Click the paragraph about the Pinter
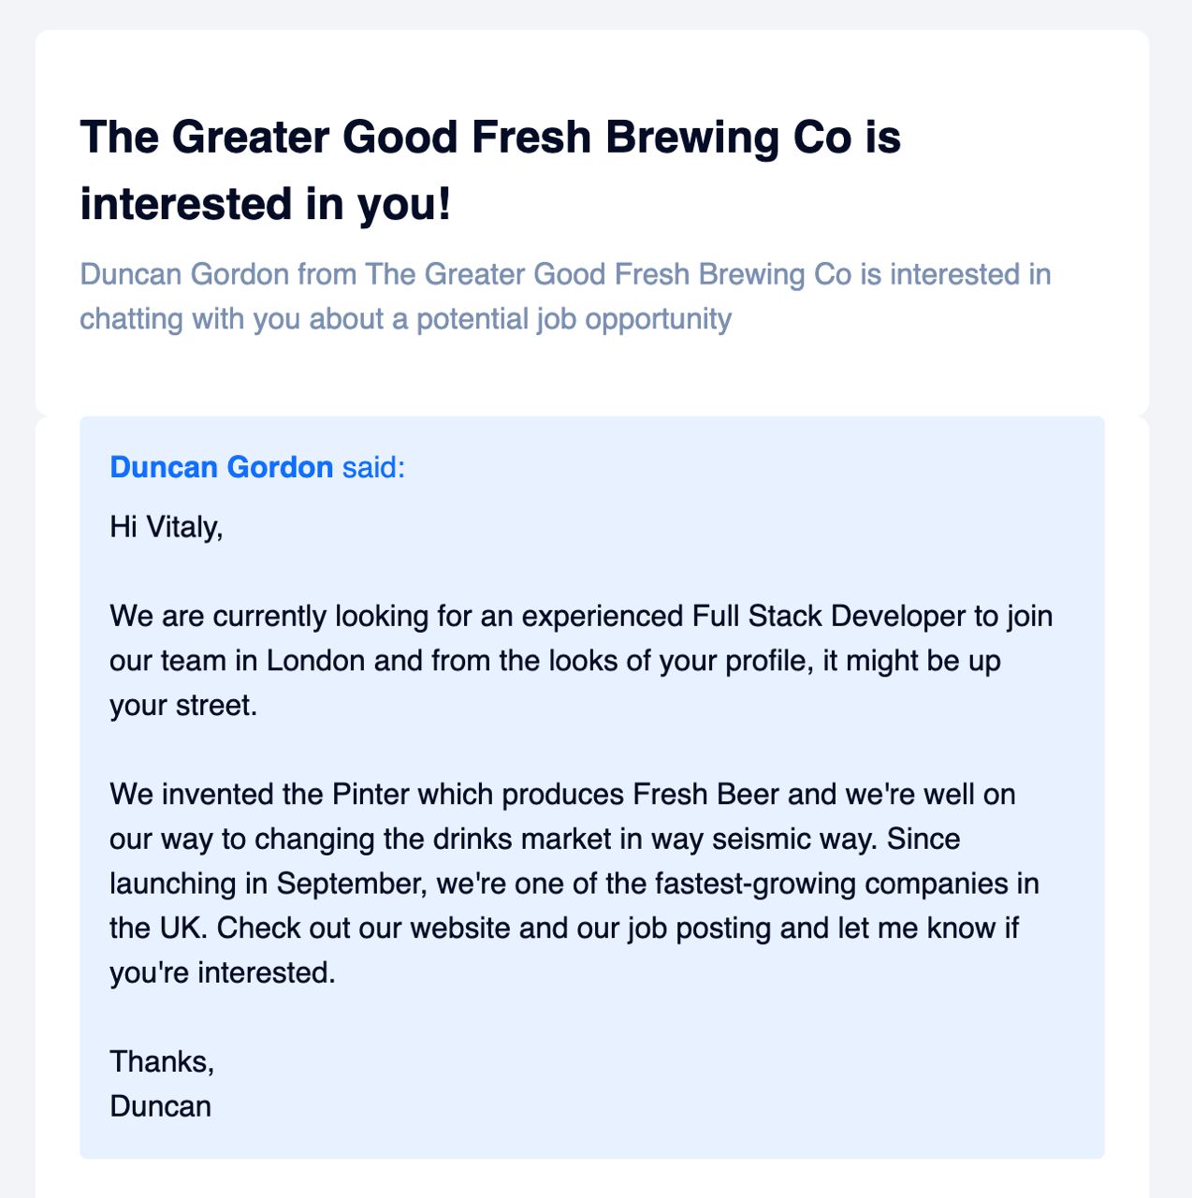Screen dimensions: 1192x1198 point(574,884)
